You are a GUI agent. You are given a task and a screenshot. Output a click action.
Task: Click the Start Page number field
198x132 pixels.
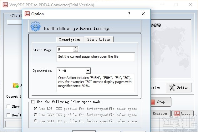pyautogui.click(x=65, y=49)
